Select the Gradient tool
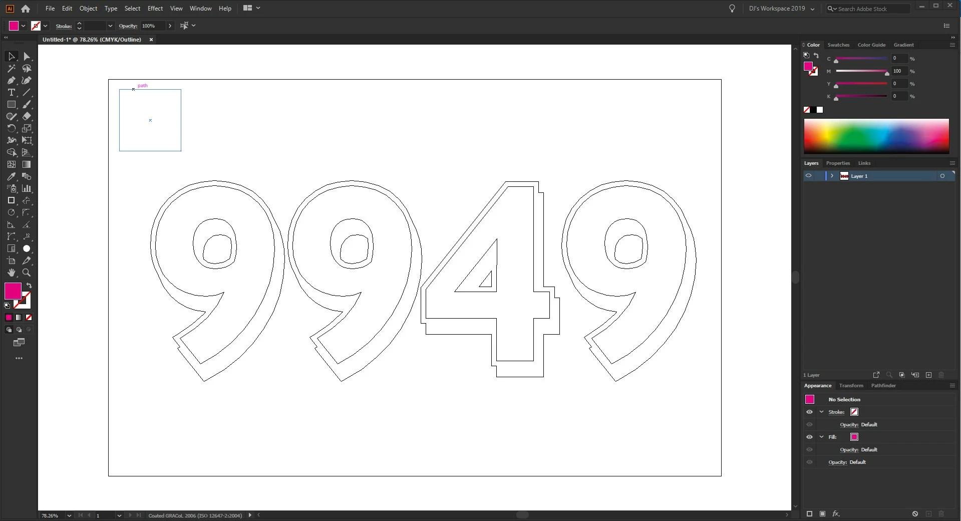Image resolution: width=961 pixels, height=521 pixels. [27, 165]
